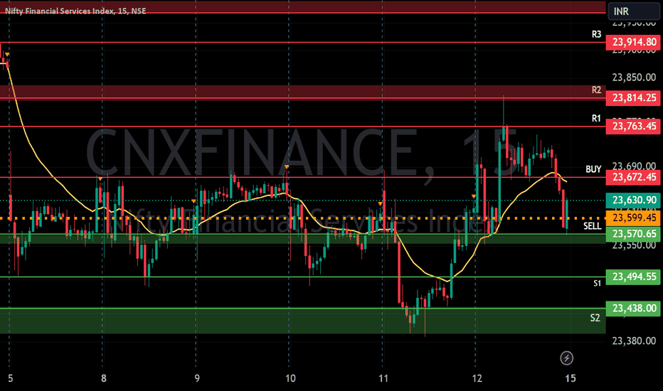Click the 23,672.45 BUY price label
The width and height of the screenshot is (663, 391).
[633, 177]
